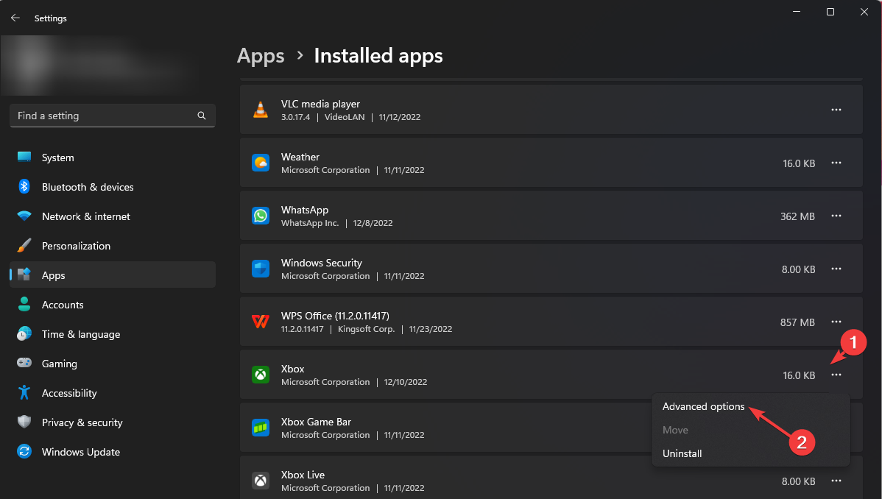Click the Time & language globe icon
The image size is (882, 499).
[x=24, y=333]
